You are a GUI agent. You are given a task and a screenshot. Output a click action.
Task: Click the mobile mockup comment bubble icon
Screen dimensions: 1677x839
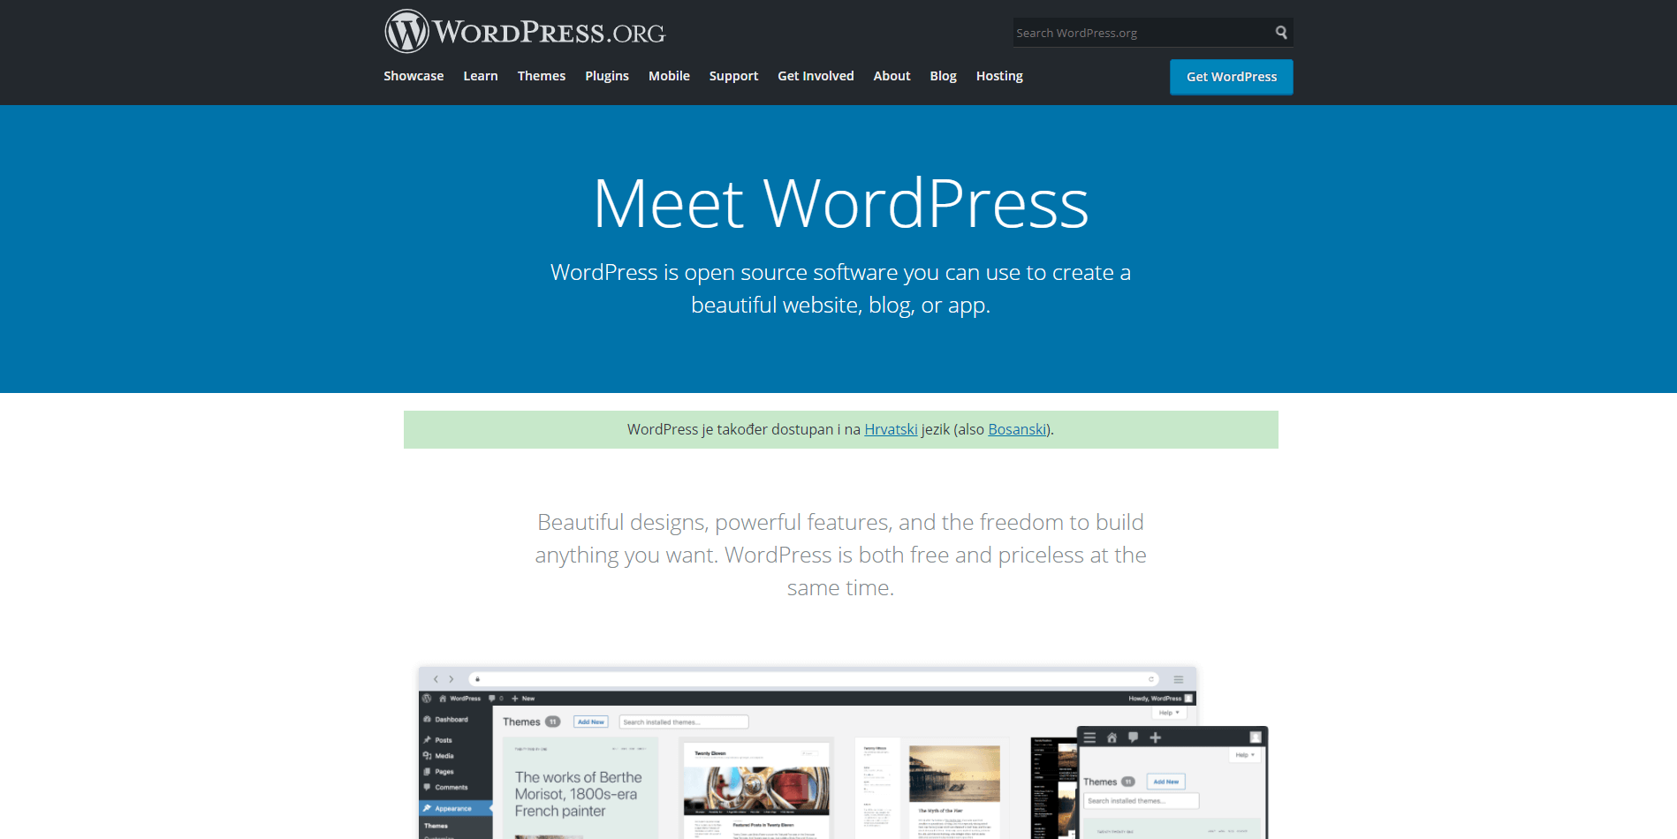(1133, 737)
